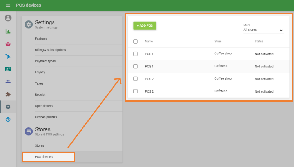Viewport: 294px width, 167px height.
Task: Click the Name column header
Action: (149, 42)
